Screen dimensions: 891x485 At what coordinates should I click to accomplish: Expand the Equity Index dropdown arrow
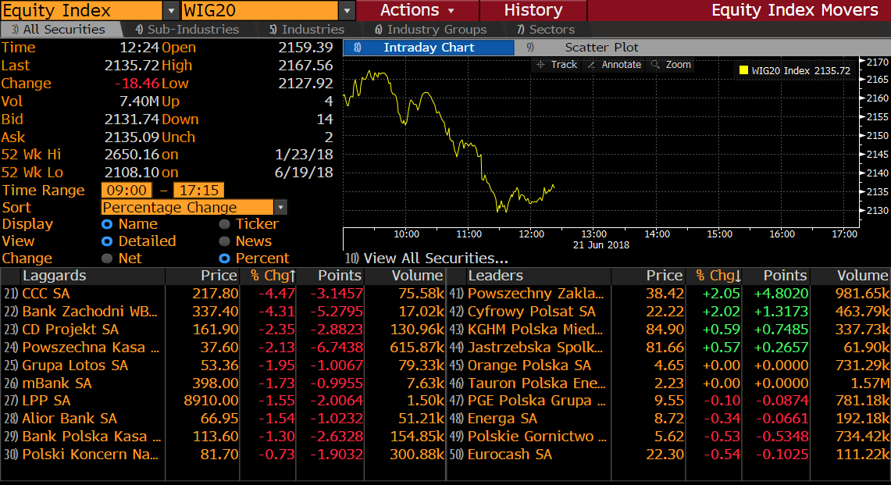coord(171,11)
